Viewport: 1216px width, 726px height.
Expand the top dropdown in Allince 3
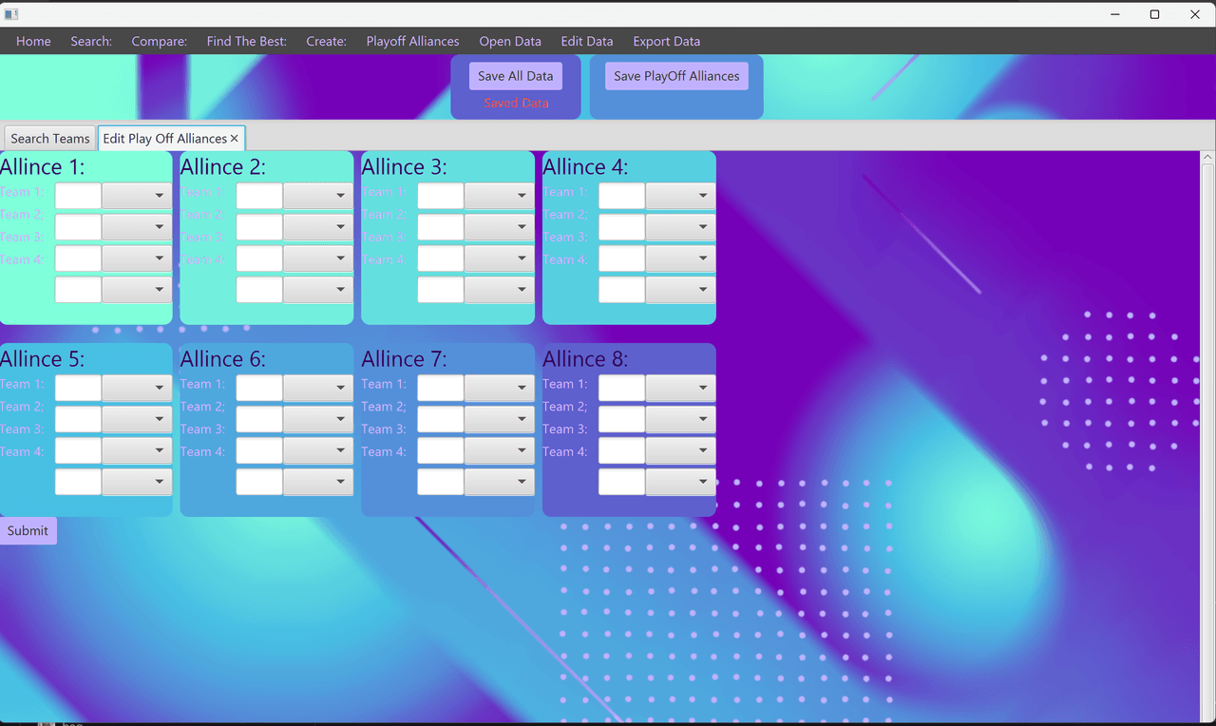(499, 196)
